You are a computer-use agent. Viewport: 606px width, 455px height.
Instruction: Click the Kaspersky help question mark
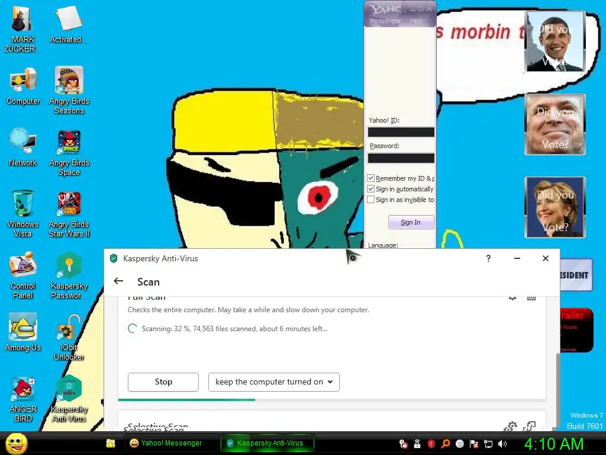coord(488,258)
